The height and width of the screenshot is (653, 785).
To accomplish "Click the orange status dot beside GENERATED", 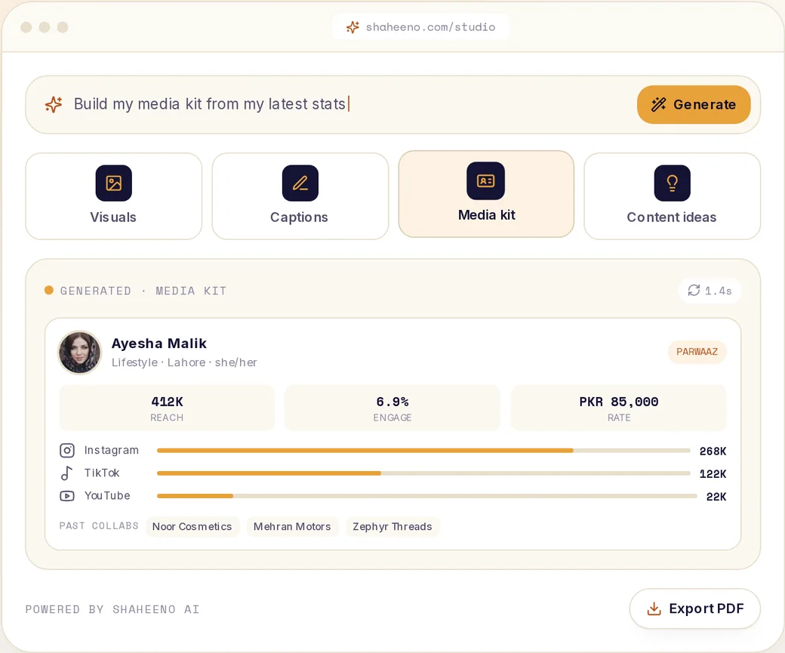I will click(48, 290).
